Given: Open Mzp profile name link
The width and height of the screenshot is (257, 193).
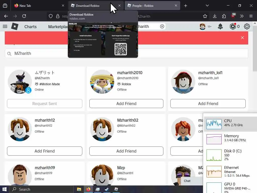Looking at the screenshot, I should pyautogui.click(x=121, y=168).
